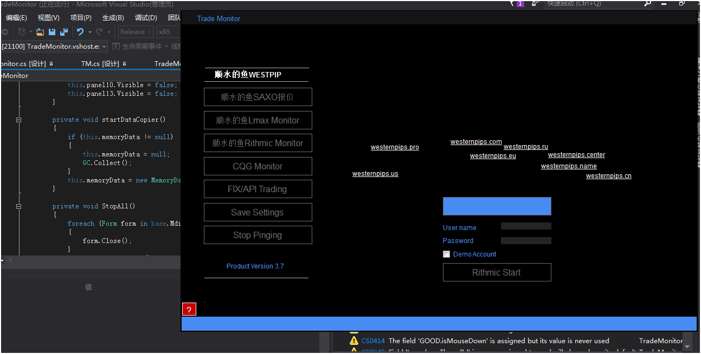
Task: Open the 视图(V) menu in Visual Studio
Action: click(x=49, y=18)
